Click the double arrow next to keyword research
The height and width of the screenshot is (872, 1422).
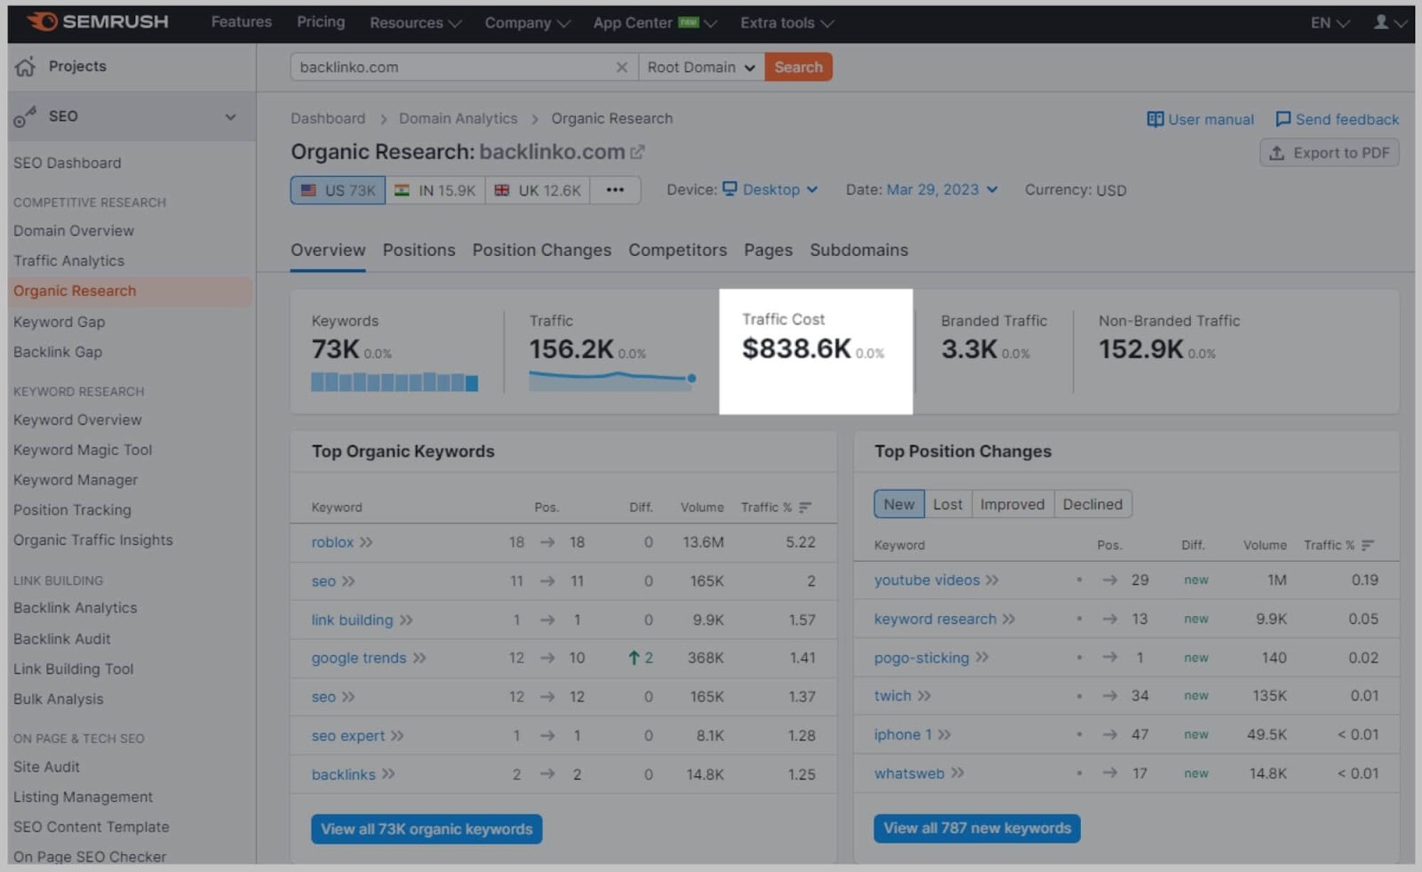tap(1009, 620)
